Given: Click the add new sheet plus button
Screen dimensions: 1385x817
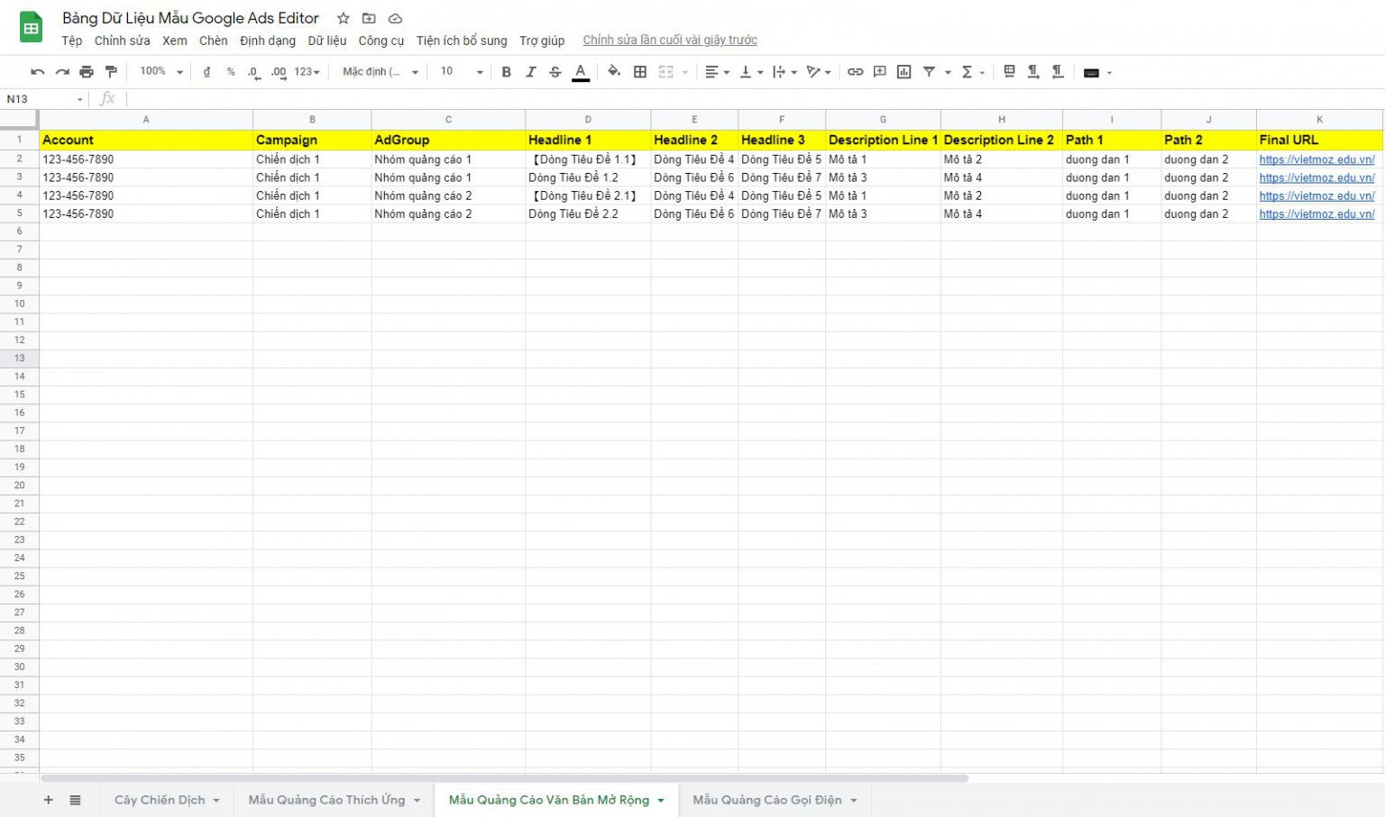Looking at the screenshot, I should [49, 800].
